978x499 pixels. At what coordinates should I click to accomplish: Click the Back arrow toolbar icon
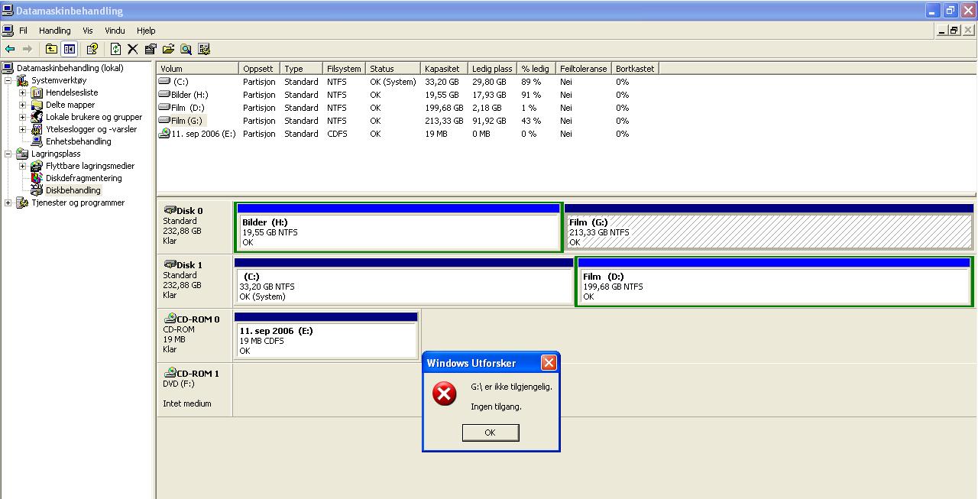(10, 49)
